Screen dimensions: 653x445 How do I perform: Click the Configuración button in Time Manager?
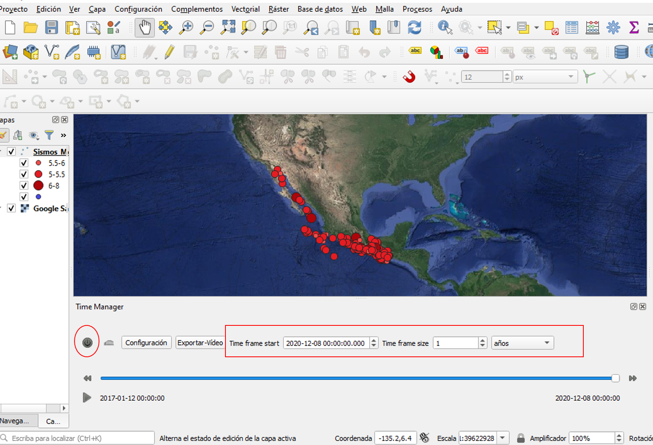[x=146, y=343]
